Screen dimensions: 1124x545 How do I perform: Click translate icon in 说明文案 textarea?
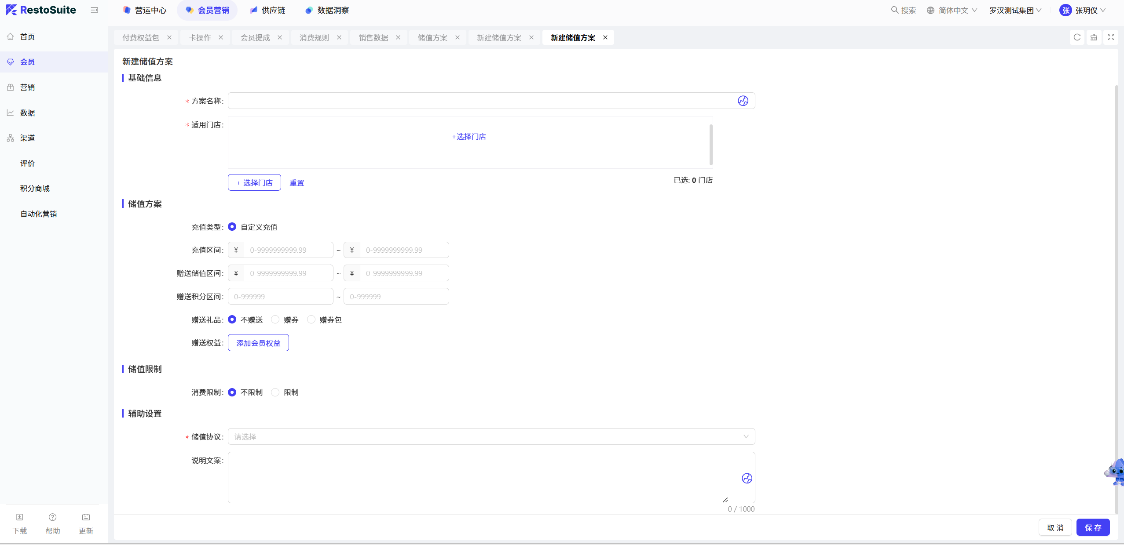pyautogui.click(x=747, y=478)
